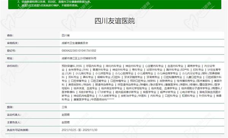This screenshot has height=138, width=228.
Task: Click the X线诊断专业 department entry
Action: pos(86,92)
